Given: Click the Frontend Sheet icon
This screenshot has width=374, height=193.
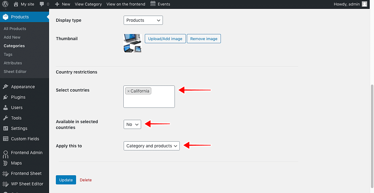Looking at the screenshot, I should click(x=6, y=173).
